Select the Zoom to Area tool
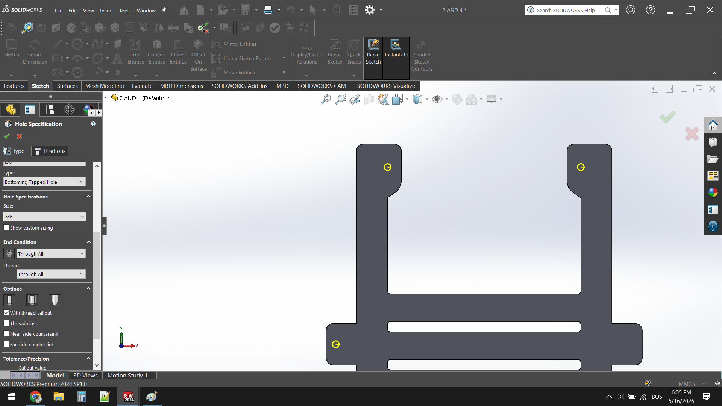 point(340,99)
